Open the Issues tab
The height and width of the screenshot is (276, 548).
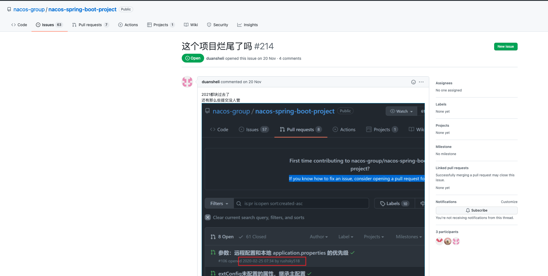point(49,25)
